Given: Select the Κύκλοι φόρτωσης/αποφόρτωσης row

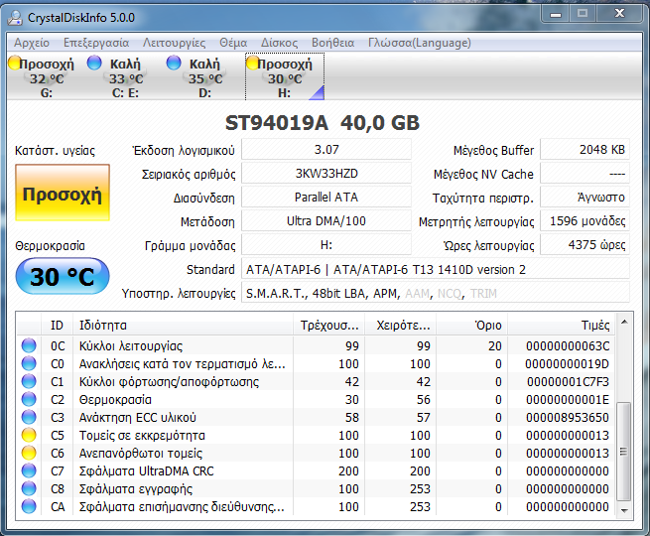Looking at the screenshot, I should click(316, 381).
